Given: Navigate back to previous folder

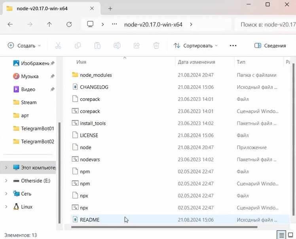Looking at the screenshot, I should [10, 24].
